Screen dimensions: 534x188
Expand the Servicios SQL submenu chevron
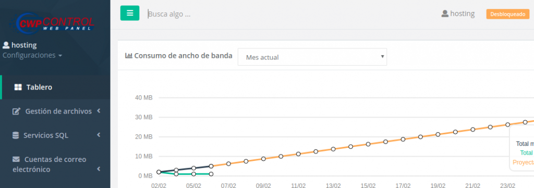(99, 135)
